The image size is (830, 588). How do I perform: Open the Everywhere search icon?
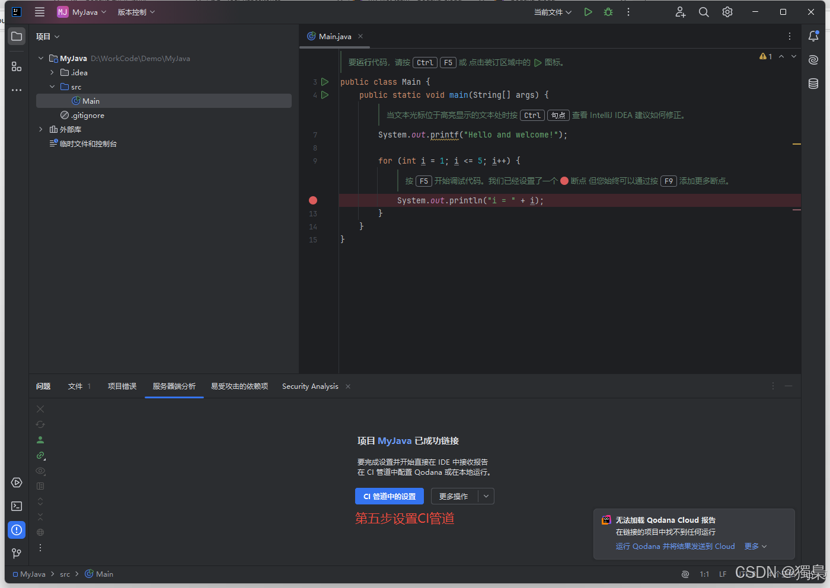pyautogui.click(x=704, y=12)
